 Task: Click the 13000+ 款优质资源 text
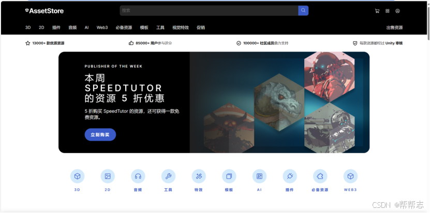point(48,43)
